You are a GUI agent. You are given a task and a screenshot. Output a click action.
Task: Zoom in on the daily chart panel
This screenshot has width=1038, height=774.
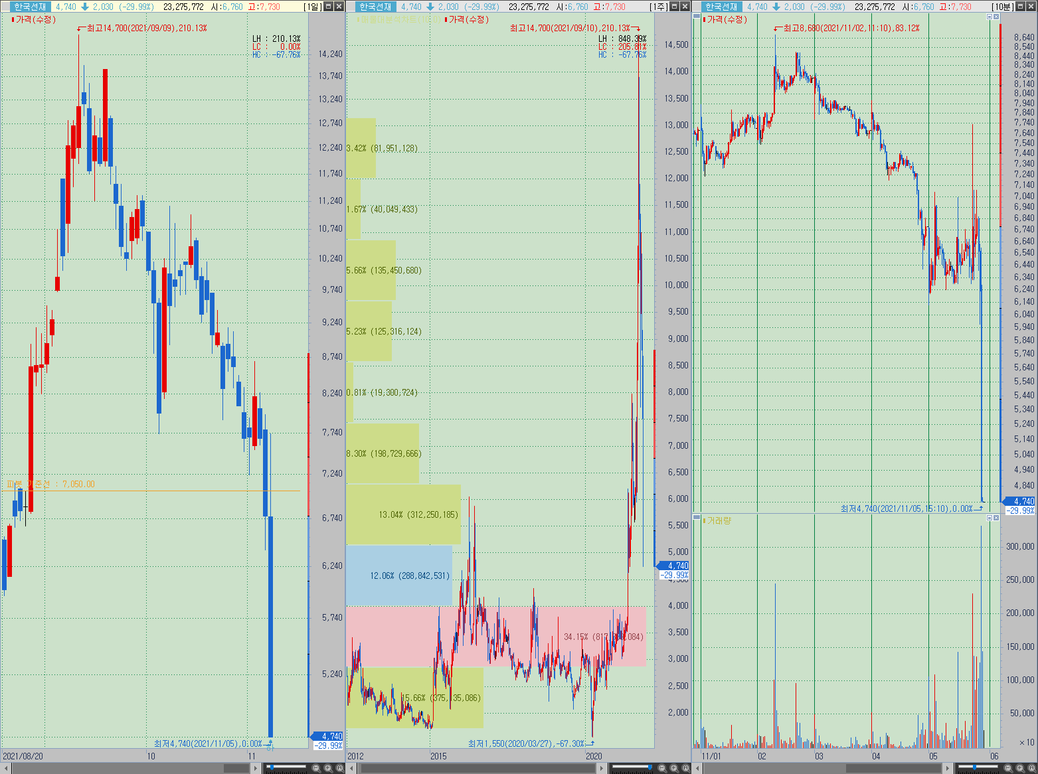click(x=328, y=768)
